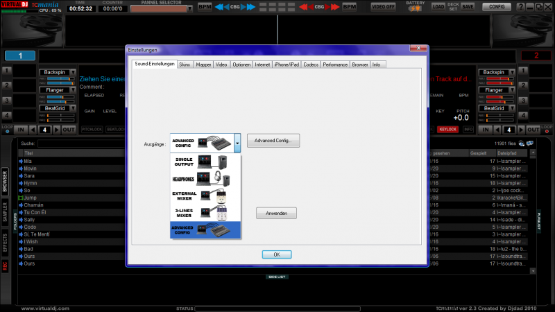This screenshot has height=312, width=555.
Task: Click the battery indicator icon
Action: 415,8
